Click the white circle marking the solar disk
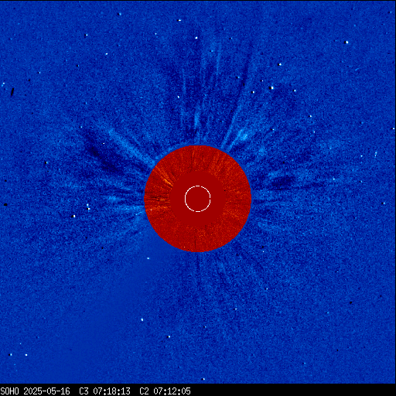The width and height of the screenshot is (396, 396). point(198,199)
